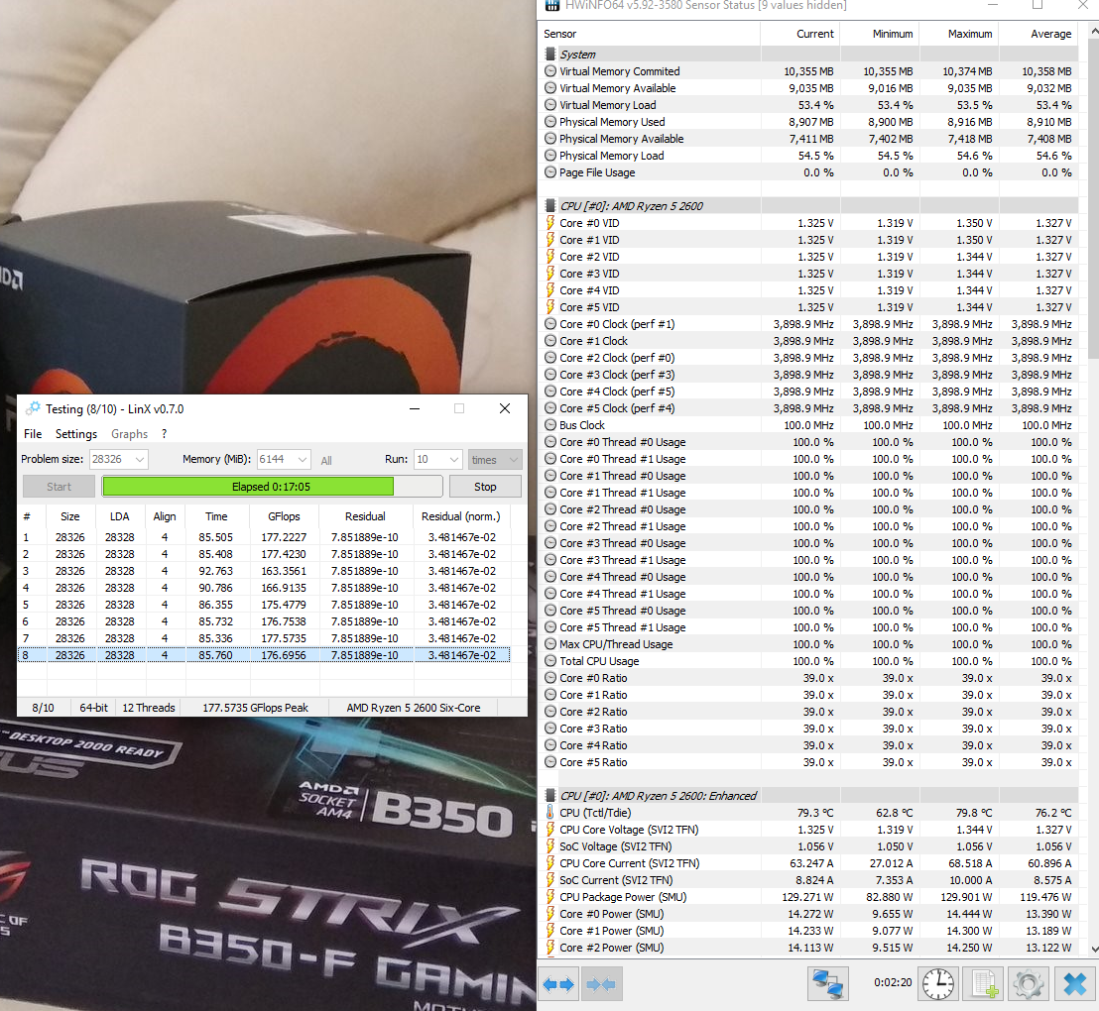Open the ? help menu in LinX
Image resolution: width=1099 pixels, height=1011 pixels.
pos(164,434)
